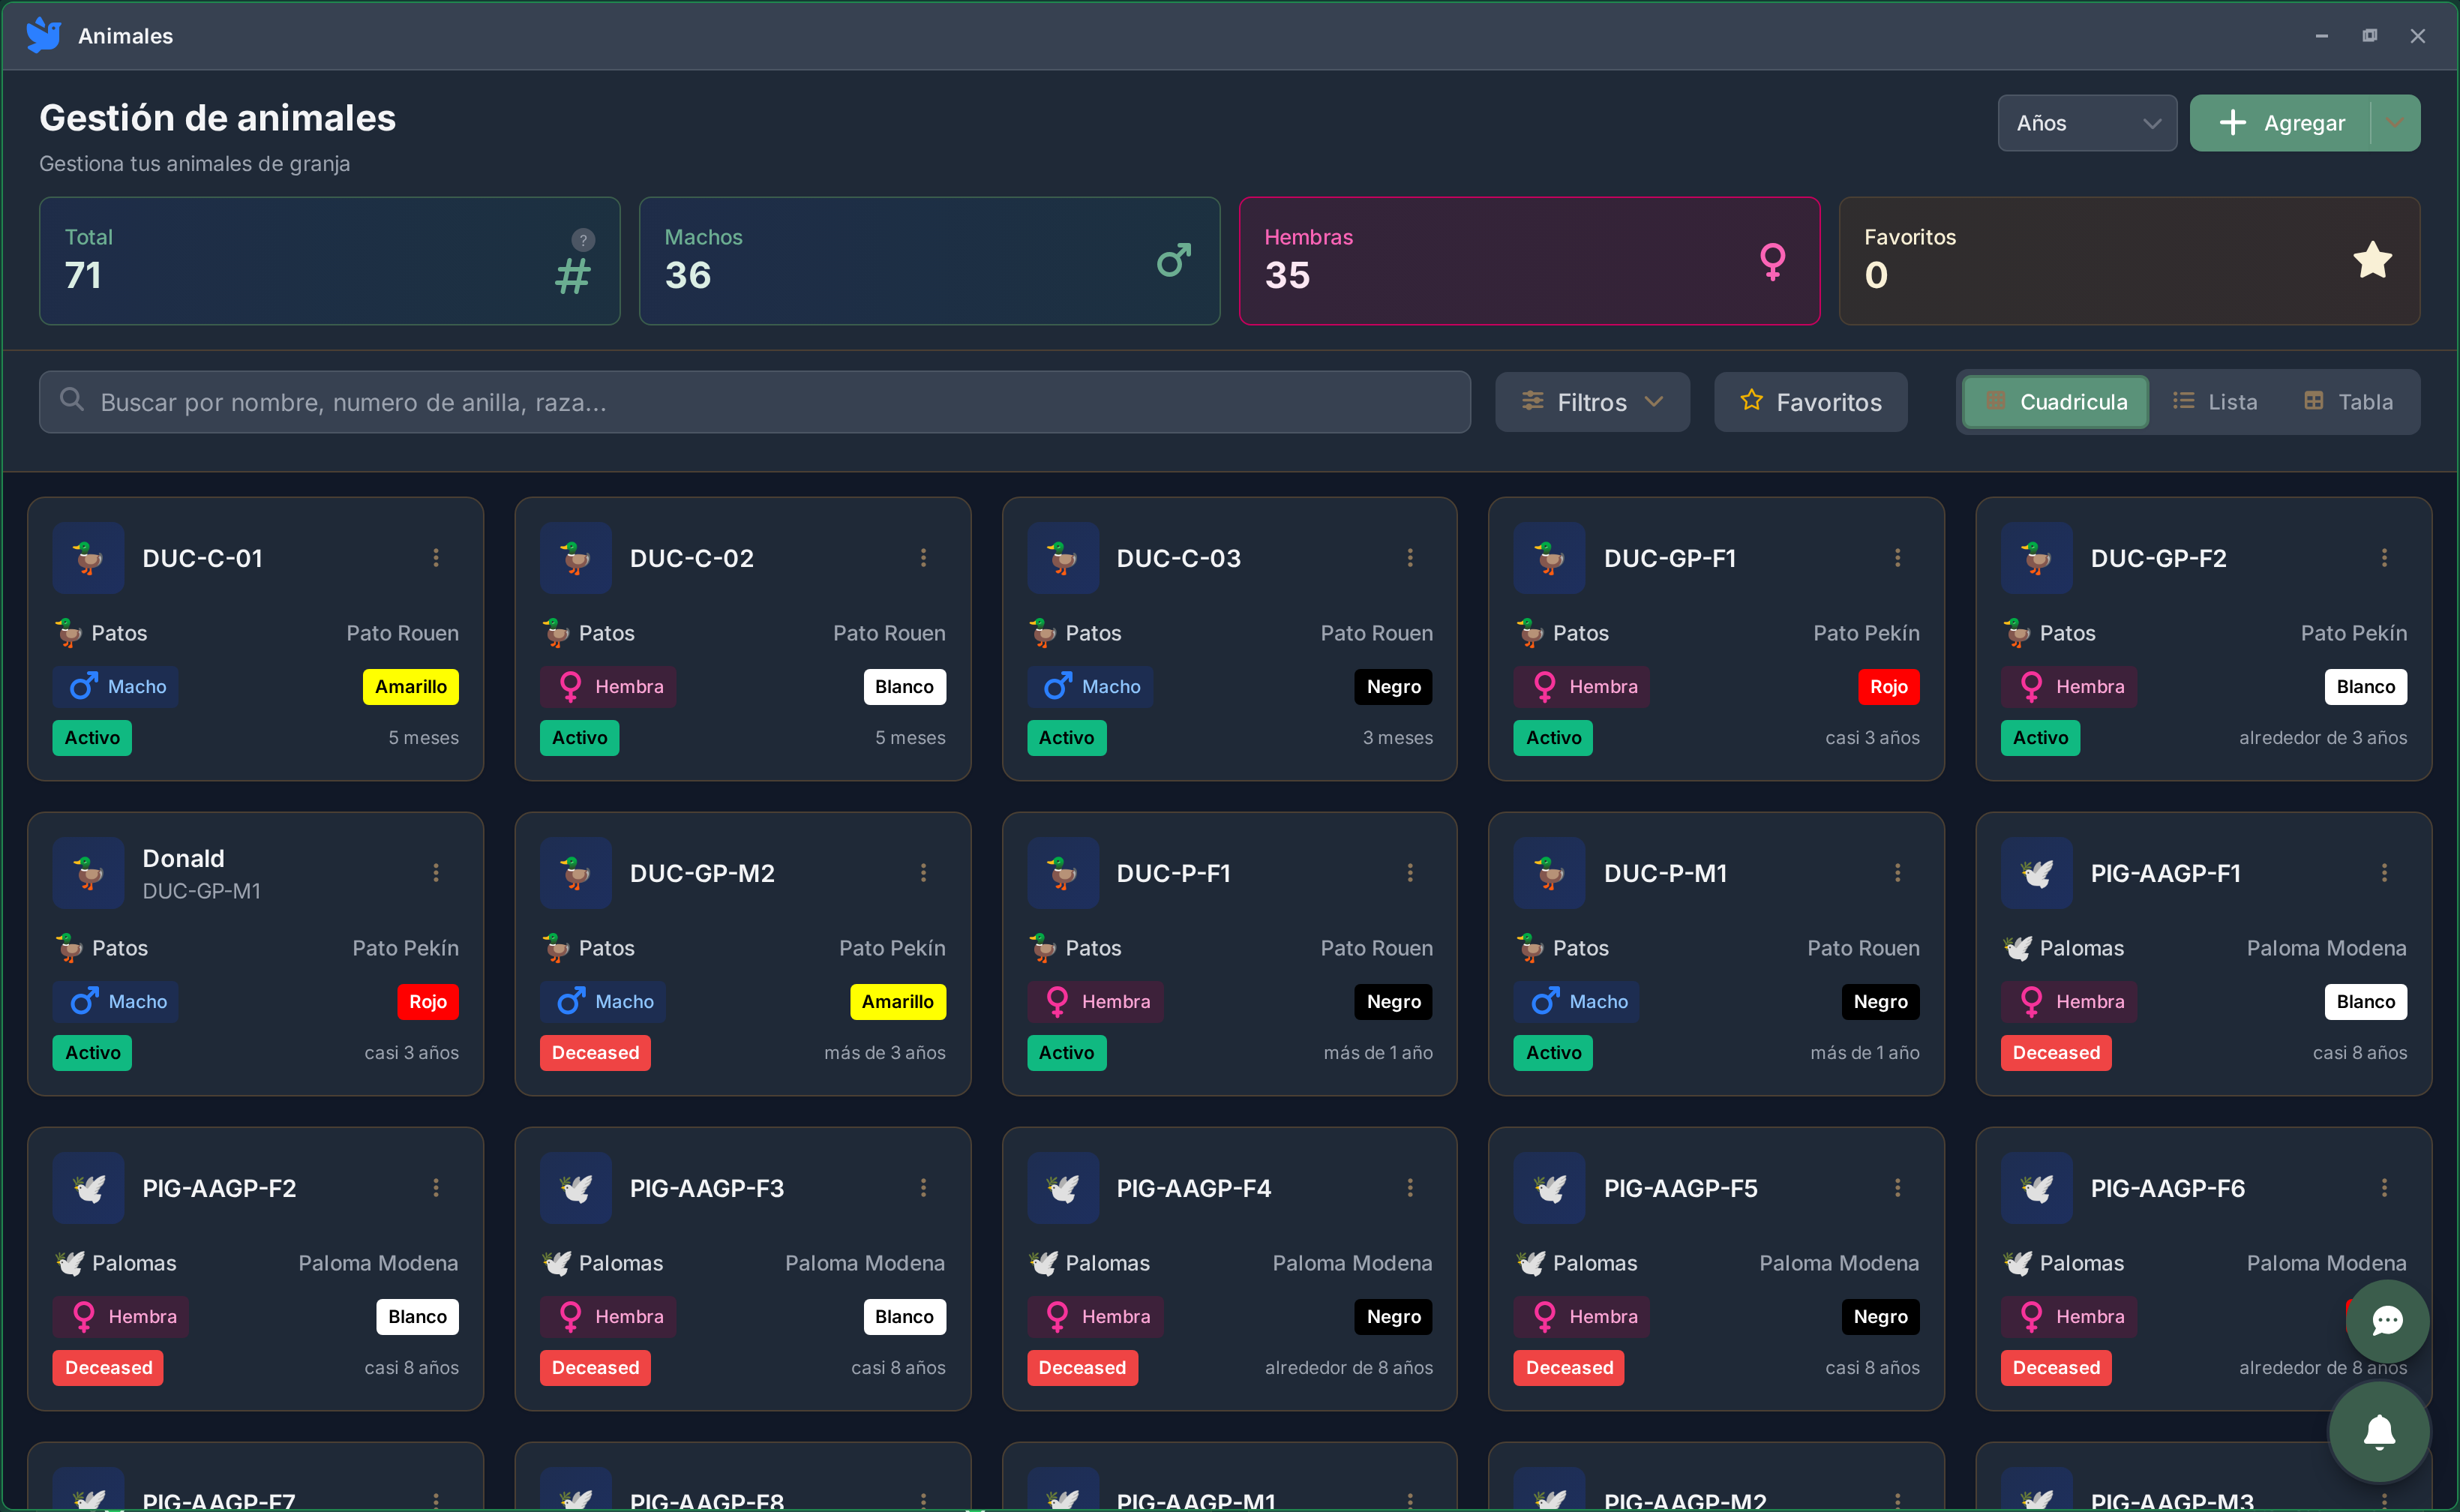2460x1512 pixels.
Task: Open the chat bubble floating button
Action: click(x=2387, y=1320)
